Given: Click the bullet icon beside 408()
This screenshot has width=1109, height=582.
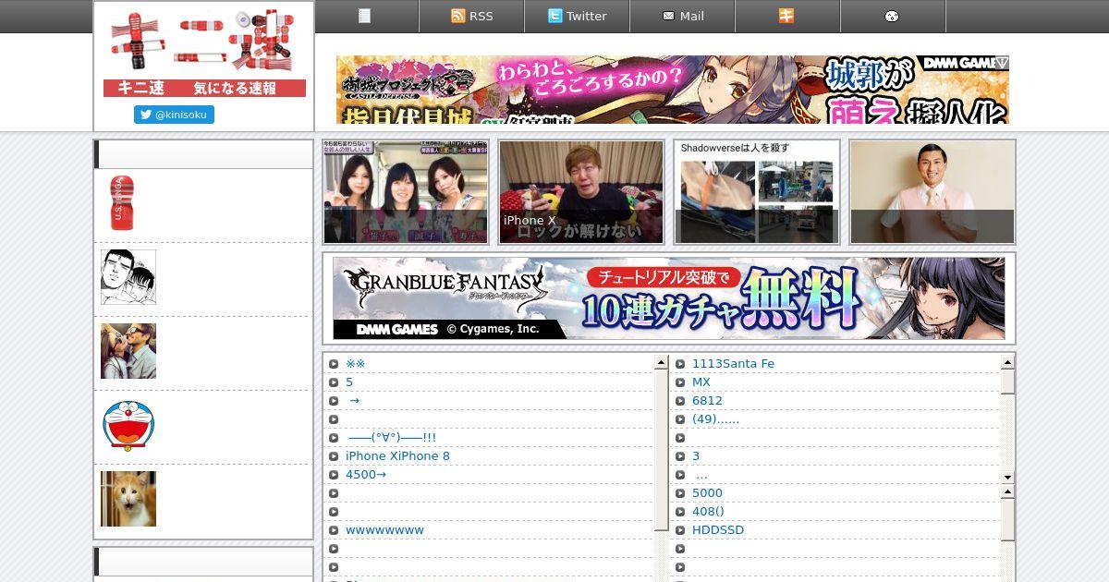Looking at the screenshot, I should pos(680,511).
